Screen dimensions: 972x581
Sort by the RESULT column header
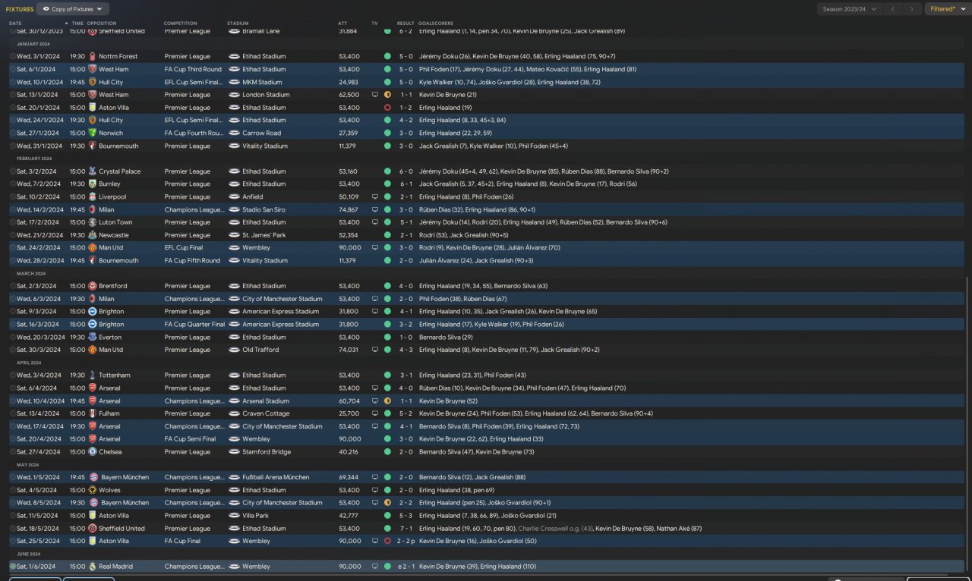[406, 24]
